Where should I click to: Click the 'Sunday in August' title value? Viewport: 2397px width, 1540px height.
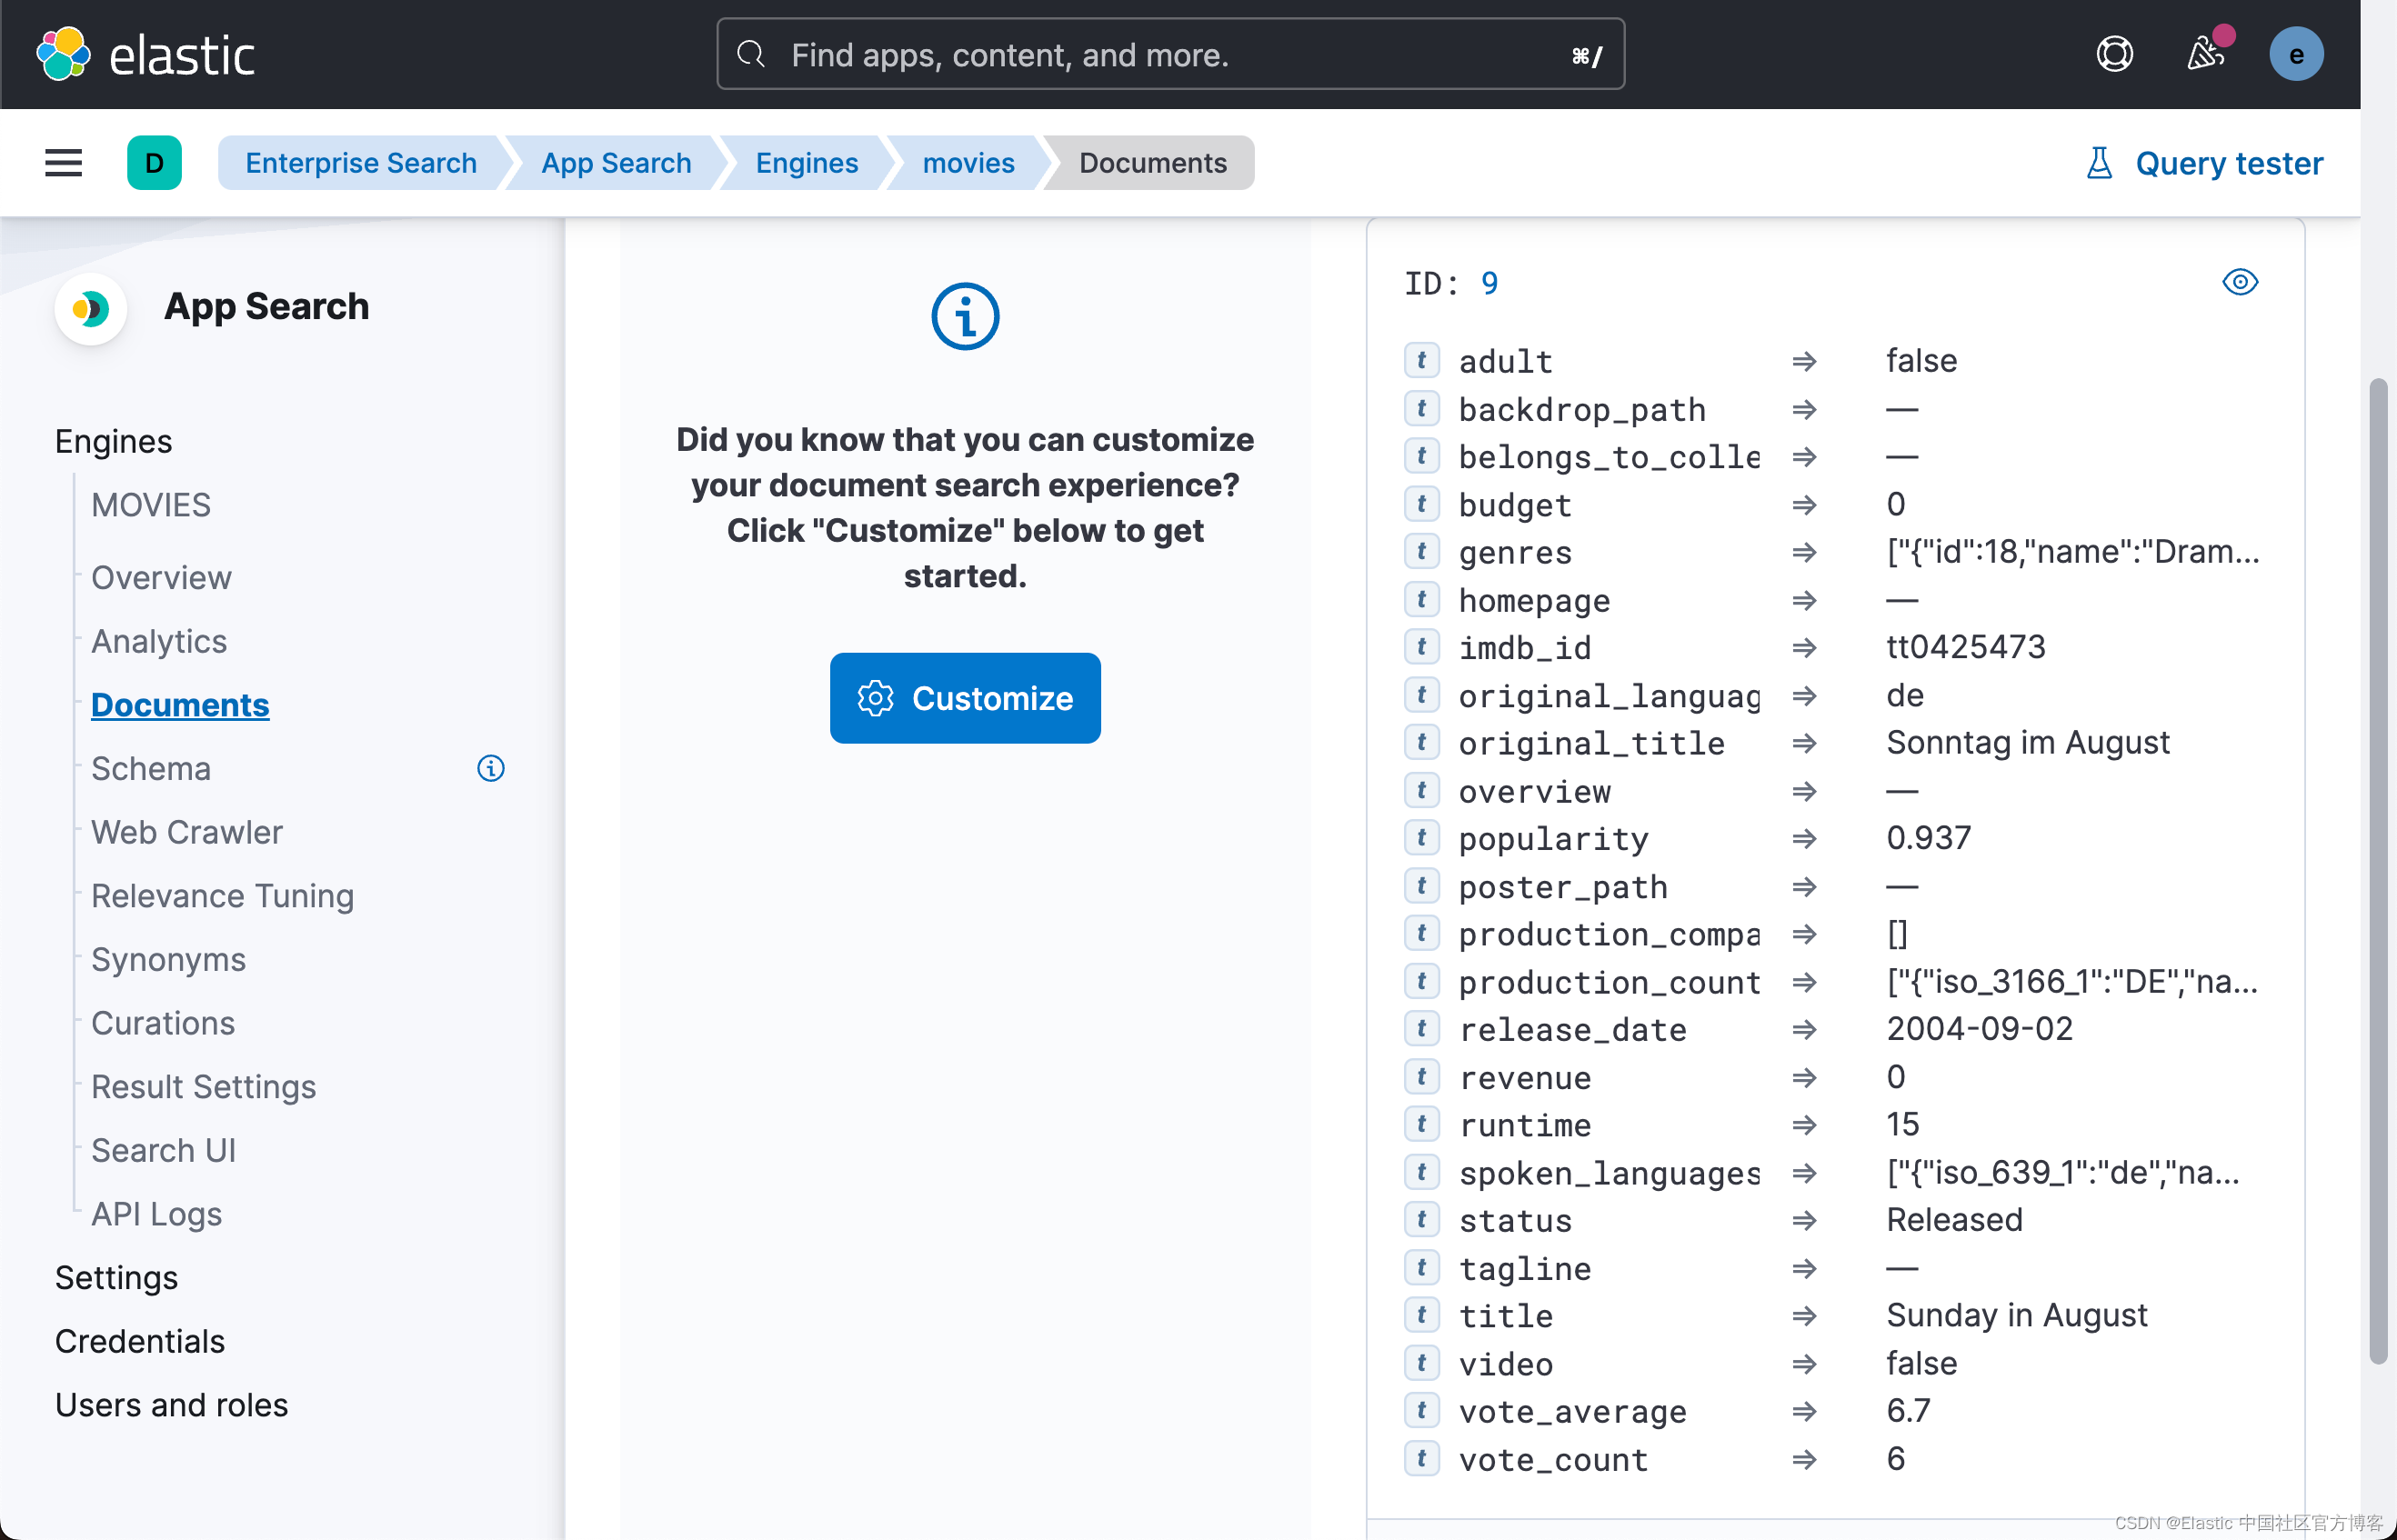[x=2016, y=1315]
